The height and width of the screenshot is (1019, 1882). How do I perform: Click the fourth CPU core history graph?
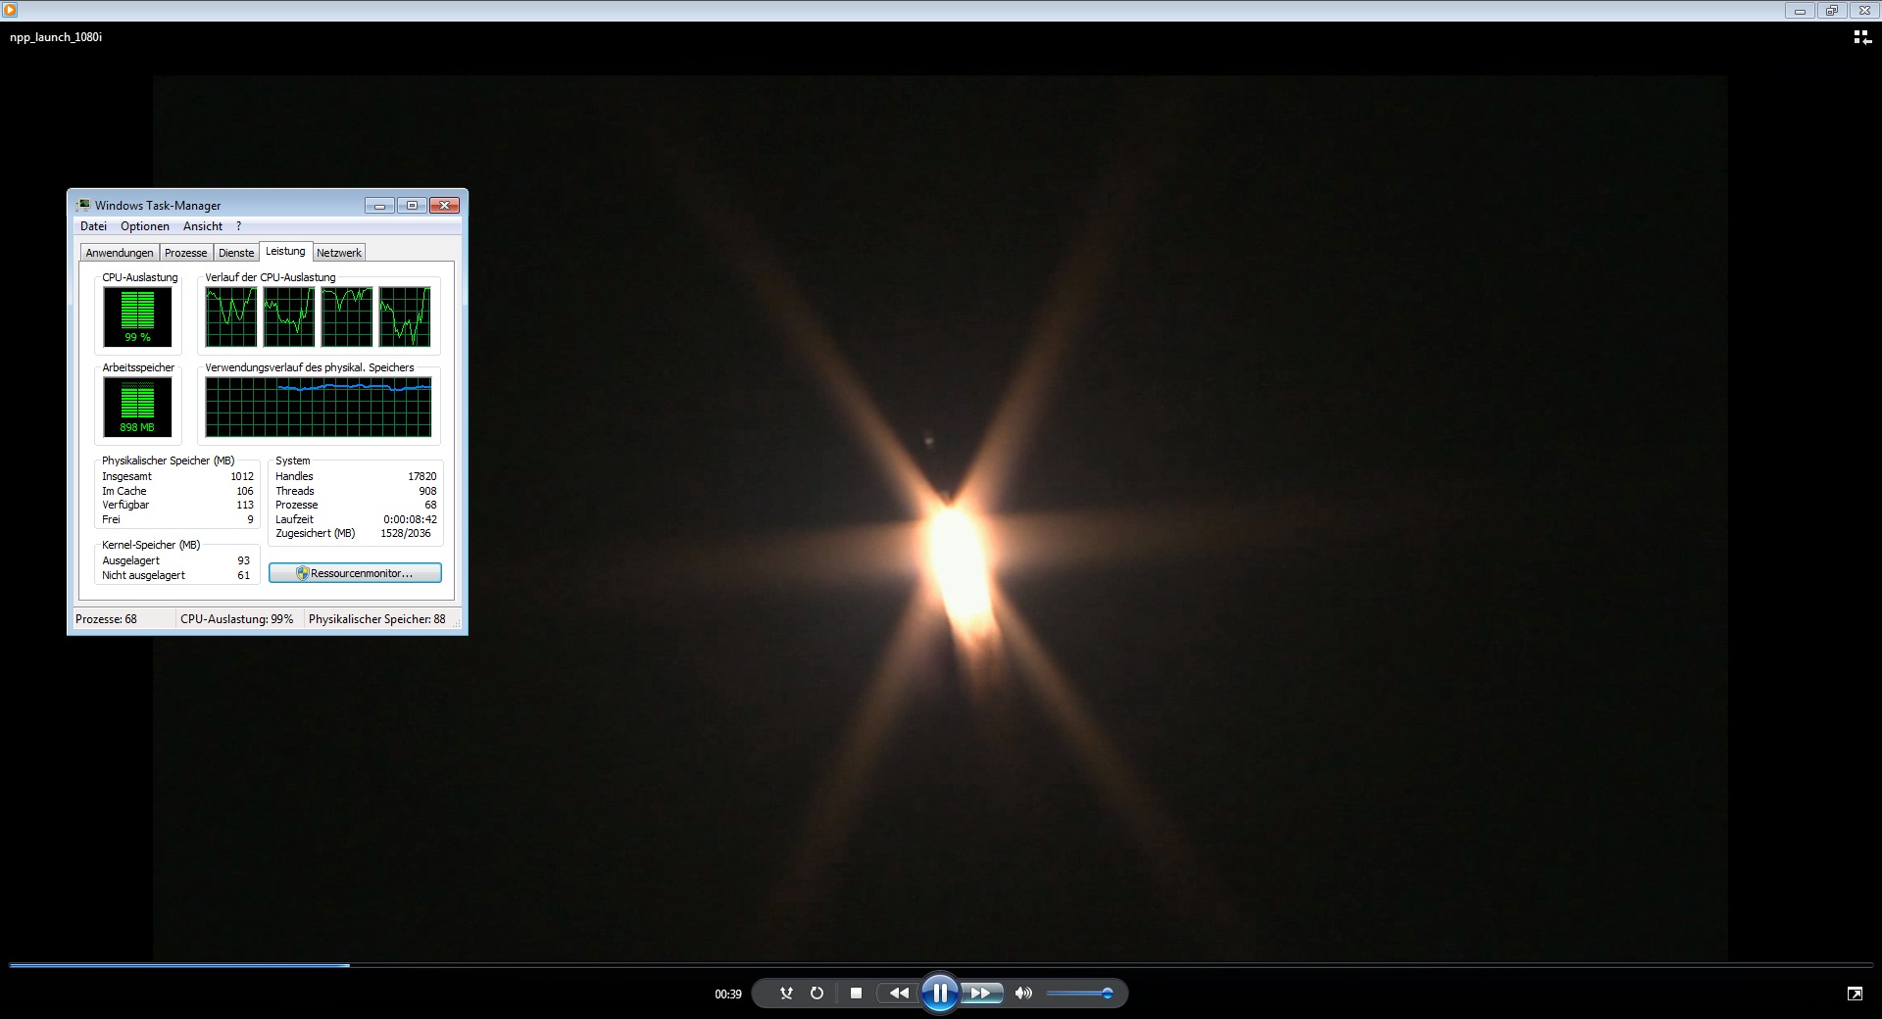[x=405, y=316]
